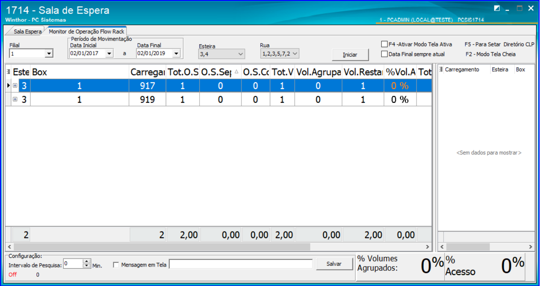Click the Vol.Agrupa column header
The image size is (540, 286).
(319, 72)
